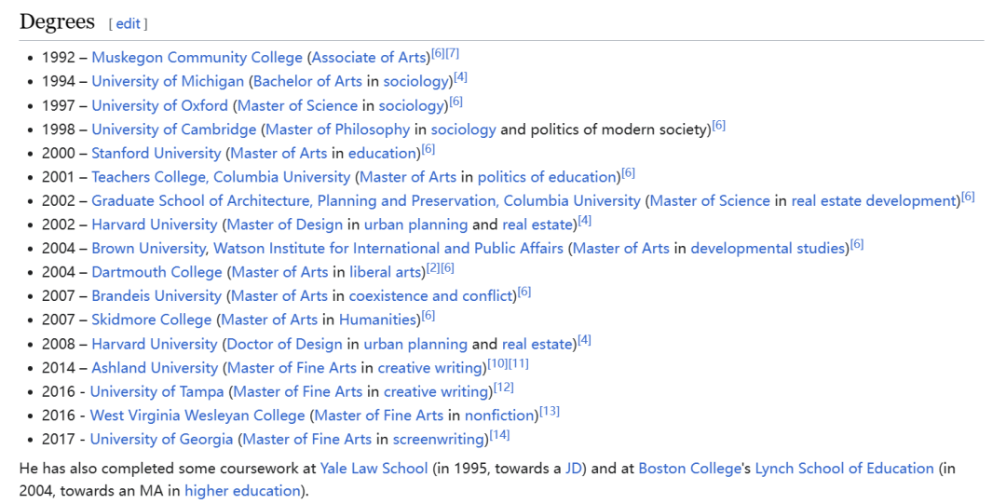
Task: Follow the Watson Institute link
Action: [x=388, y=249]
